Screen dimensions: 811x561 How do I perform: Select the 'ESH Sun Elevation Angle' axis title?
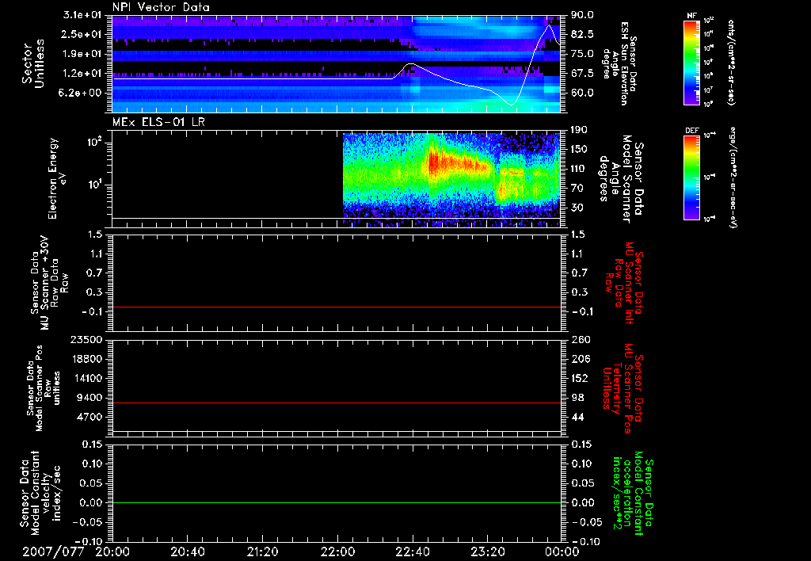619,63
